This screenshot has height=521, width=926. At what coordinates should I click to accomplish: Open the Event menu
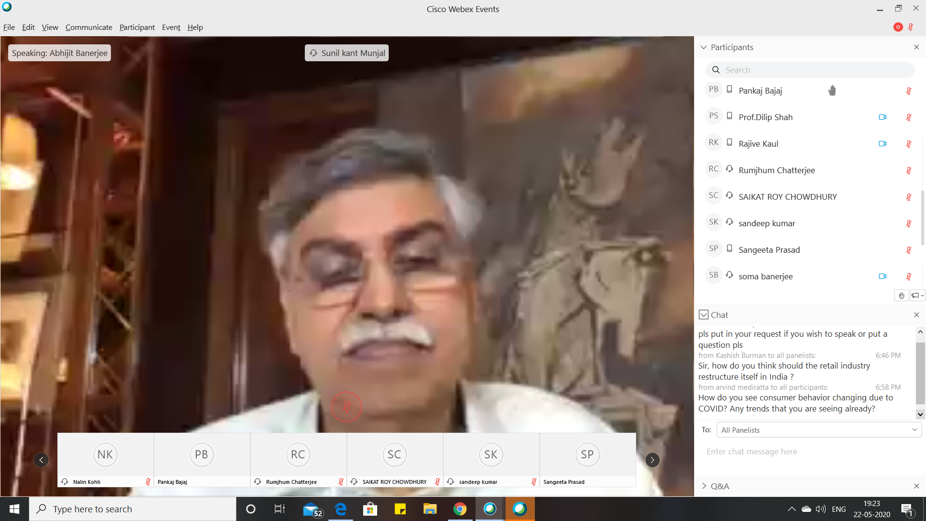tap(171, 27)
